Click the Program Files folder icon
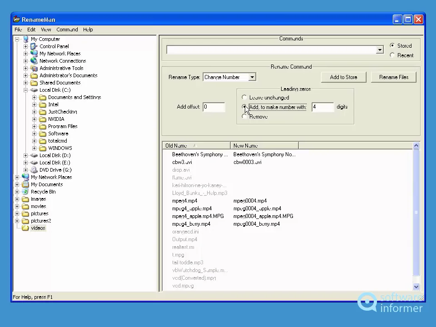The width and height of the screenshot is (436, 327). click(43, 127)
